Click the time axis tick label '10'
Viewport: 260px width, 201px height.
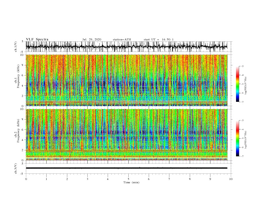[231, 179]
